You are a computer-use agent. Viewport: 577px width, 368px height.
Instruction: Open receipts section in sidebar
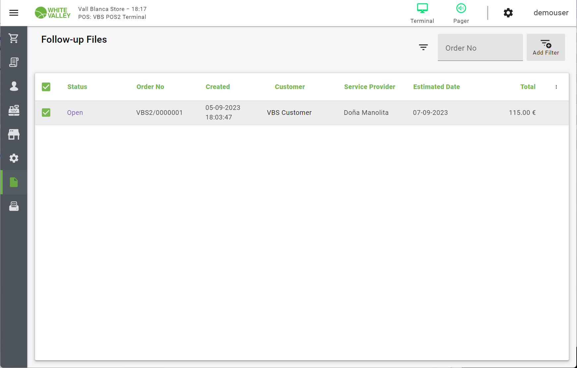[14, 62]
